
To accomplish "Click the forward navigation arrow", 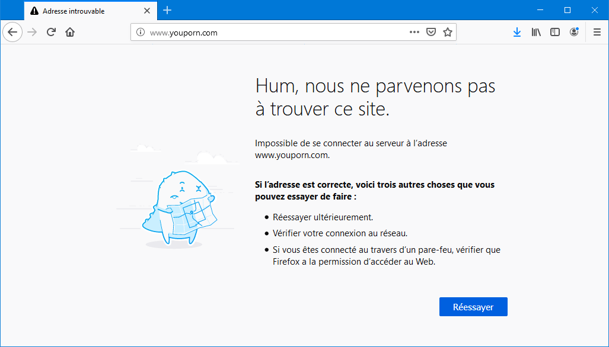I will click(32, 32).
